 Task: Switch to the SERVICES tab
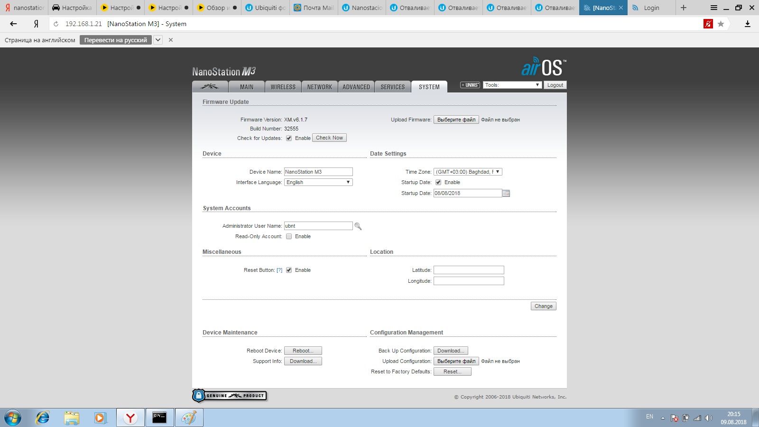click(x=393, y=87)
